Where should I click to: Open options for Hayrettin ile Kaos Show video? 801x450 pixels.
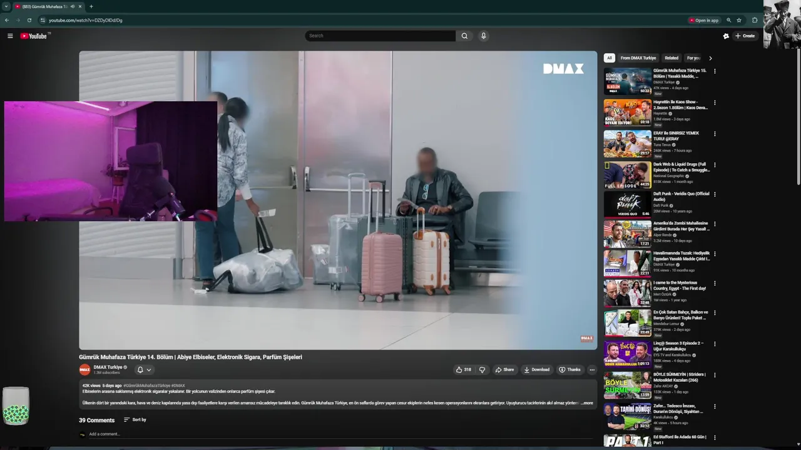coord(715,102)
